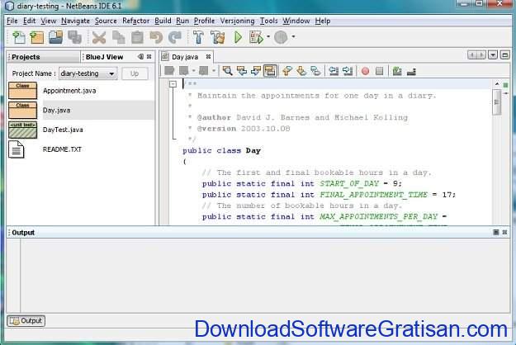
Task: Switch to the Projects tab
Action: (43, 57)
